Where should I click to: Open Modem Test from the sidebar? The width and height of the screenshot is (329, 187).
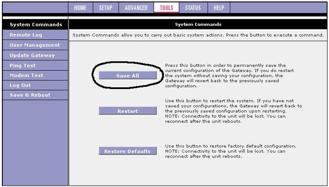pos(35,75)
